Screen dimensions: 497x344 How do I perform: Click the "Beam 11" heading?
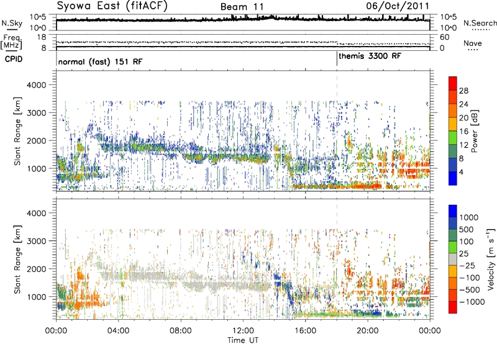tap(242, 7)
